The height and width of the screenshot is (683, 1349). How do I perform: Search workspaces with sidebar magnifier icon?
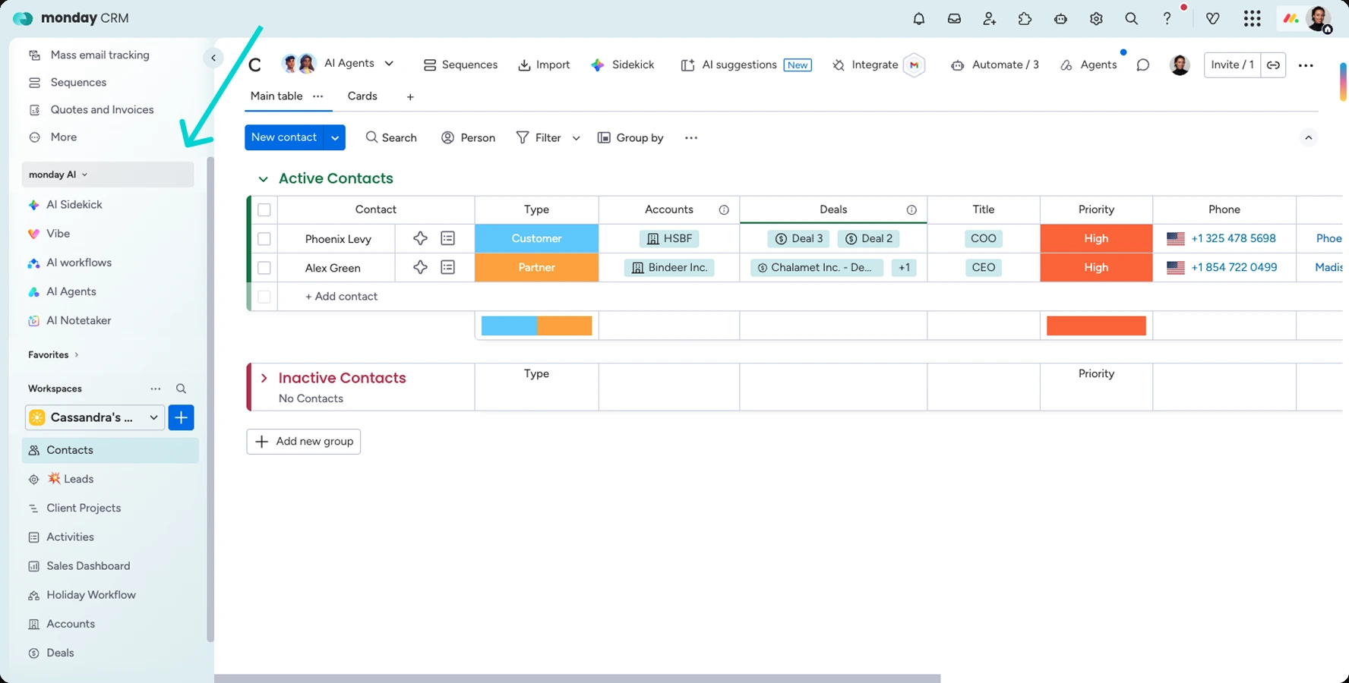coord(181,389)
